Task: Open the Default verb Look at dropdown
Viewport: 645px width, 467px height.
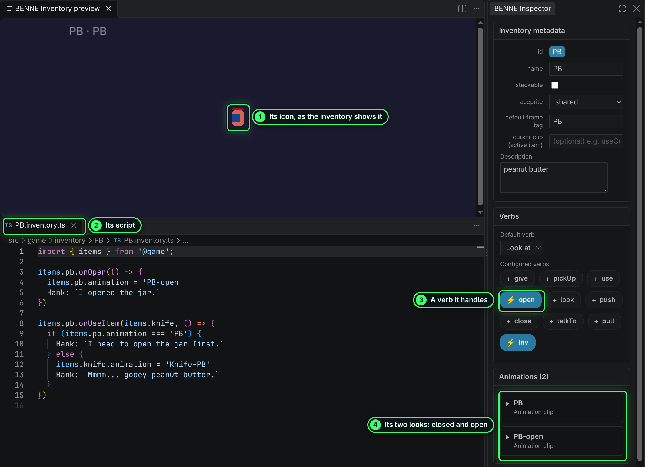Action: point(521,248)
